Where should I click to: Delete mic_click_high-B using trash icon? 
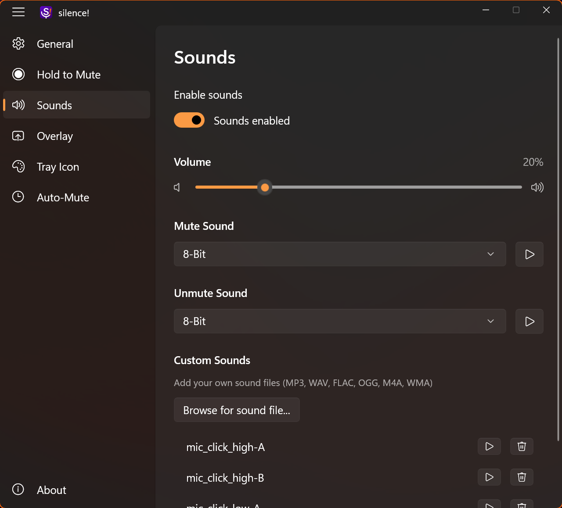click(x=522, y=477)
